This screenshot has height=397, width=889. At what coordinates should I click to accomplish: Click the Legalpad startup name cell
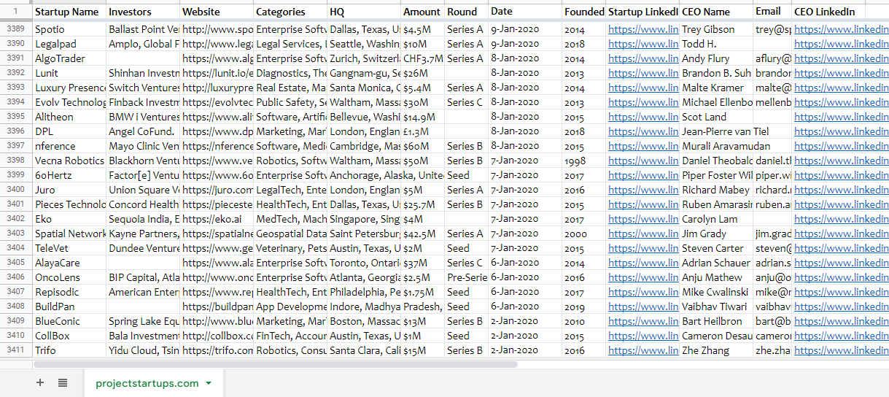(69, 44)
